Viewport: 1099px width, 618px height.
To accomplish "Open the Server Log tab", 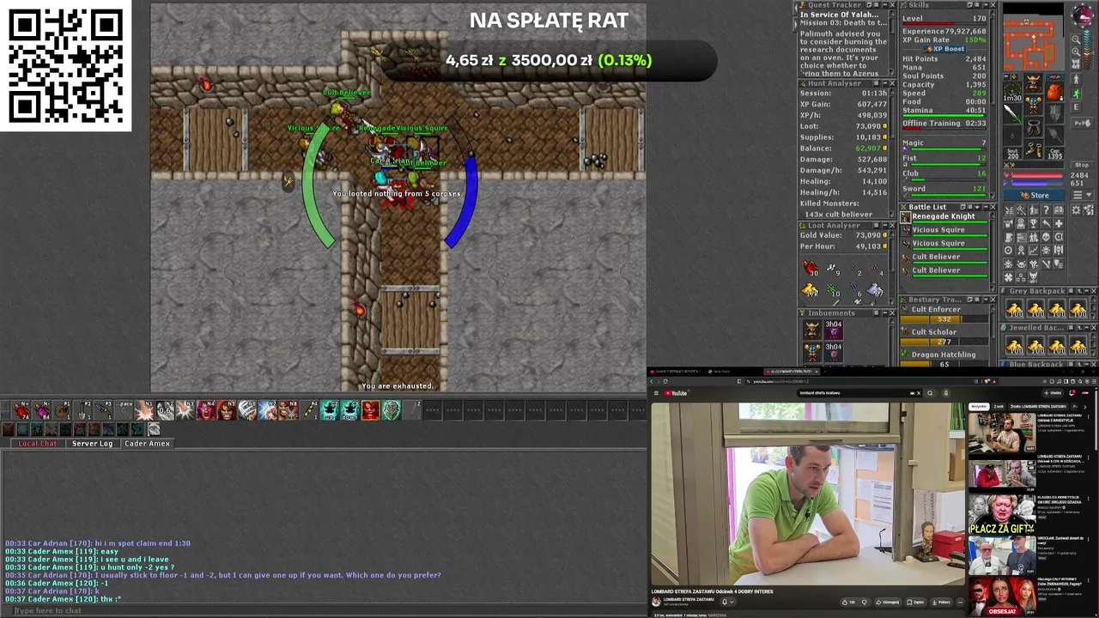I will (92, 444).
